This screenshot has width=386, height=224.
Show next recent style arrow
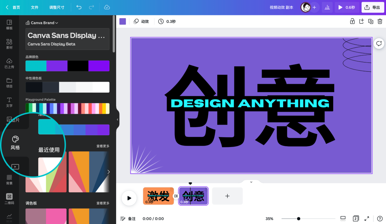click(108, 172)
